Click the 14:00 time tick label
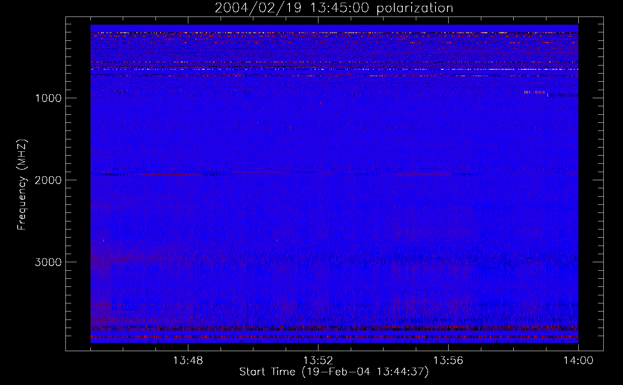The width and height of the screenshot is (623, 385). pyautogui.click(x=578, y=361)
